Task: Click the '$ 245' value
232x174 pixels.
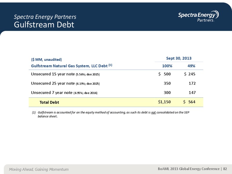Action: [x=190, y=74]
